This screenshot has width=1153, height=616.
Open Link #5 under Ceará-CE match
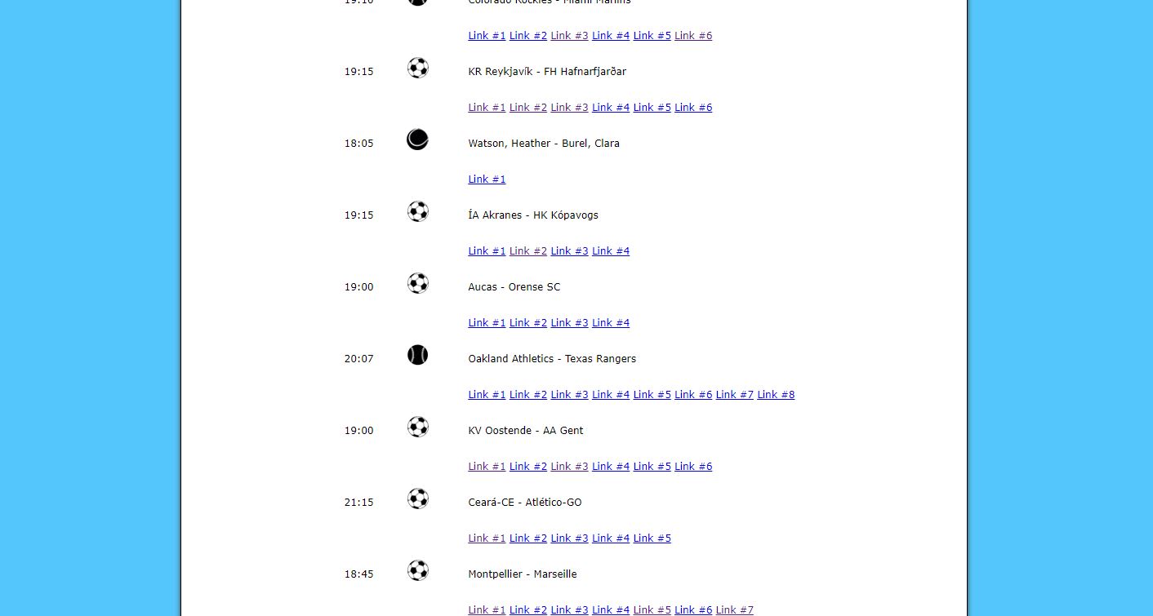(652, 538)
